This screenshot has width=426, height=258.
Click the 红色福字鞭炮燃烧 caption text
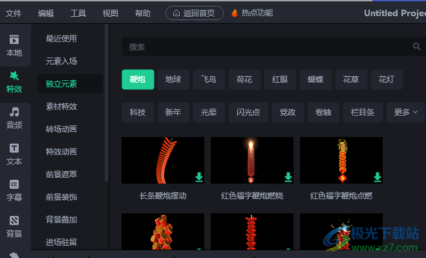point(252,196)
